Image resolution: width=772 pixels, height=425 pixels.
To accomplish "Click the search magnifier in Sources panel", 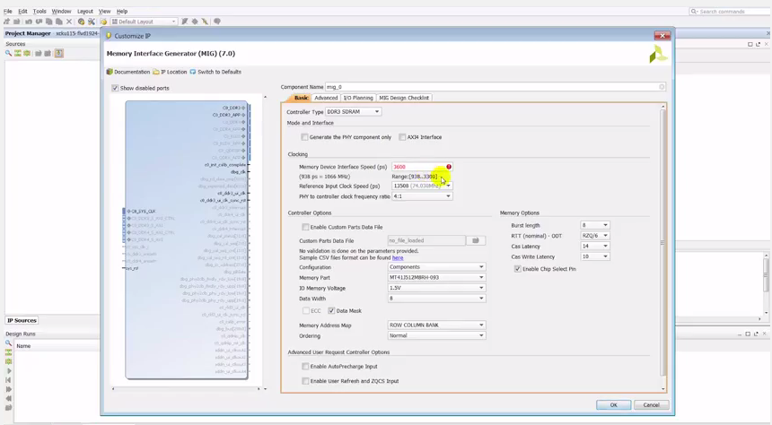I will (8, 53).
